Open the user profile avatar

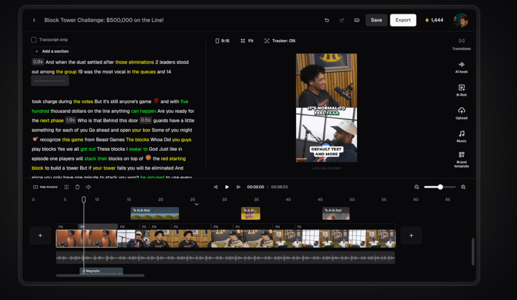click(x=461, y=20)
